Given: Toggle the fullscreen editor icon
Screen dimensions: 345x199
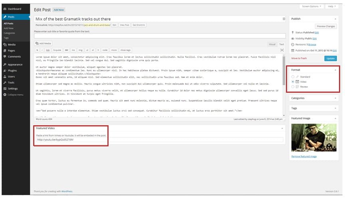Looking at the screenshot, I should click(282, 50).
